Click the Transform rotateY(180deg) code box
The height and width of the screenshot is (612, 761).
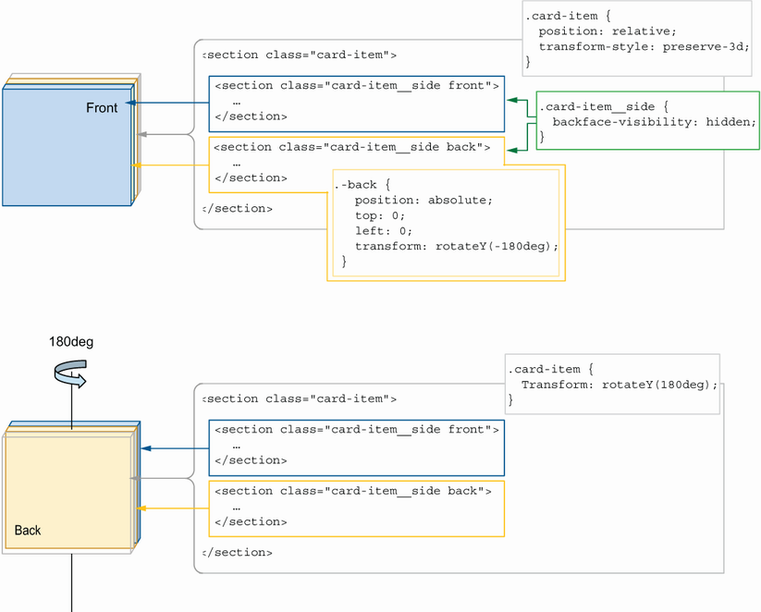[611, 385]
